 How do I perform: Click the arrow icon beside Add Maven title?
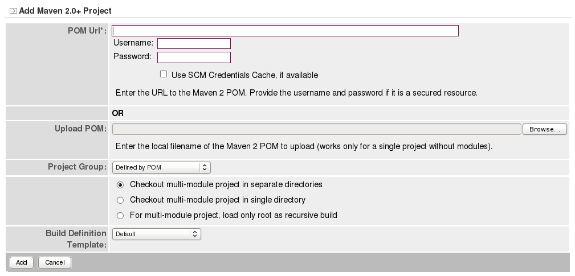pyautogui.click(x=13, y=11)
